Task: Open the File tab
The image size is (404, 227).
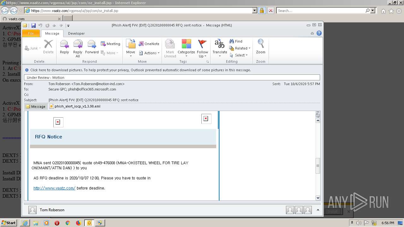Action: 31,33
